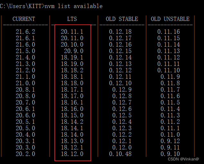Image resolution: width=204 pixels, height=164 pixels.
Task: Select version 21.4.0
Action: pyautogui.click(x=25, y=57)
